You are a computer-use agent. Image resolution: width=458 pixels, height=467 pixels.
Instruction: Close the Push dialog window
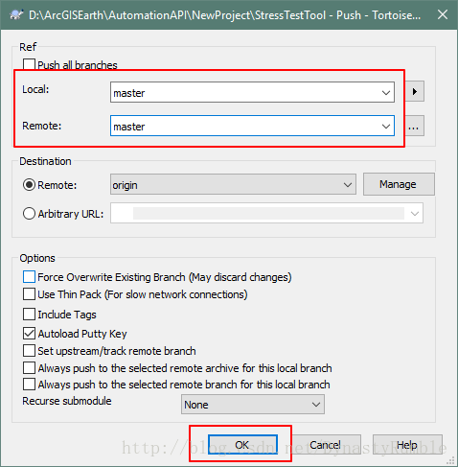click(x=443, y=14)
